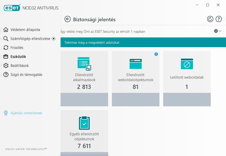Viewport: 226px width, 156px height.
Task: Select Frissítés in the sidebar
Action: [17, 48]
